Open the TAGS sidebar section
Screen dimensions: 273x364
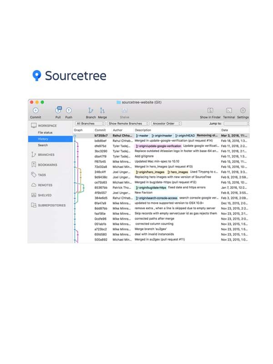click(43, 175)
